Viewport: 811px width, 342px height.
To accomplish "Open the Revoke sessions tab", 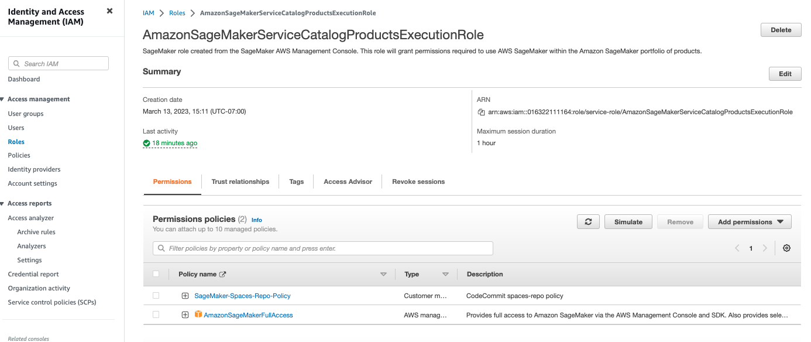I will 418,182.
